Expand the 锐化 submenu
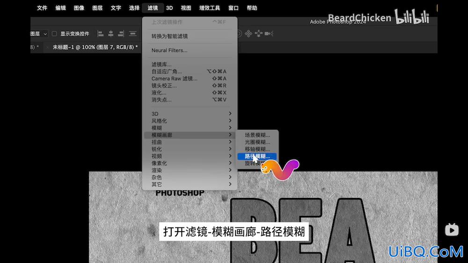Screen dimensions: 468x263 pos(191,149)
